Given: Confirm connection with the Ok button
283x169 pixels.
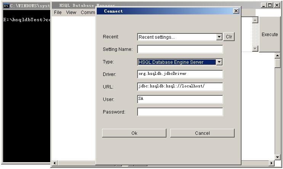Looking at the screenshot, I should (x=134, y=133).
